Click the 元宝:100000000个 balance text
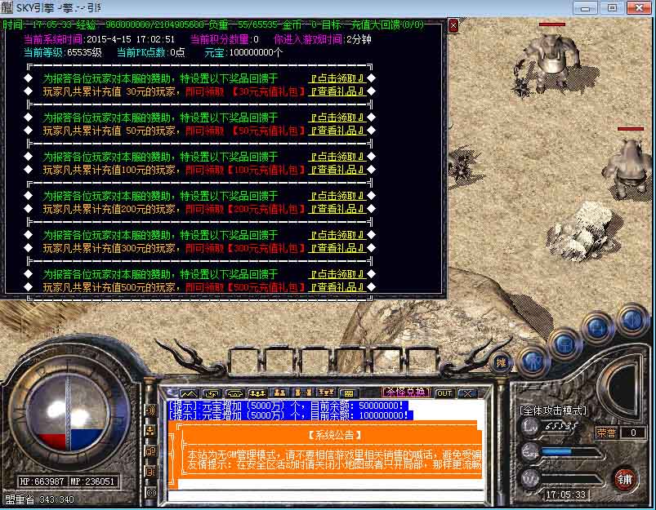 (243, 53)
